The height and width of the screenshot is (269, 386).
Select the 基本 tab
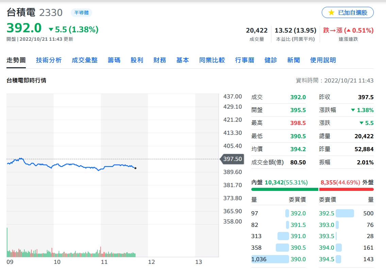(183, 60)
